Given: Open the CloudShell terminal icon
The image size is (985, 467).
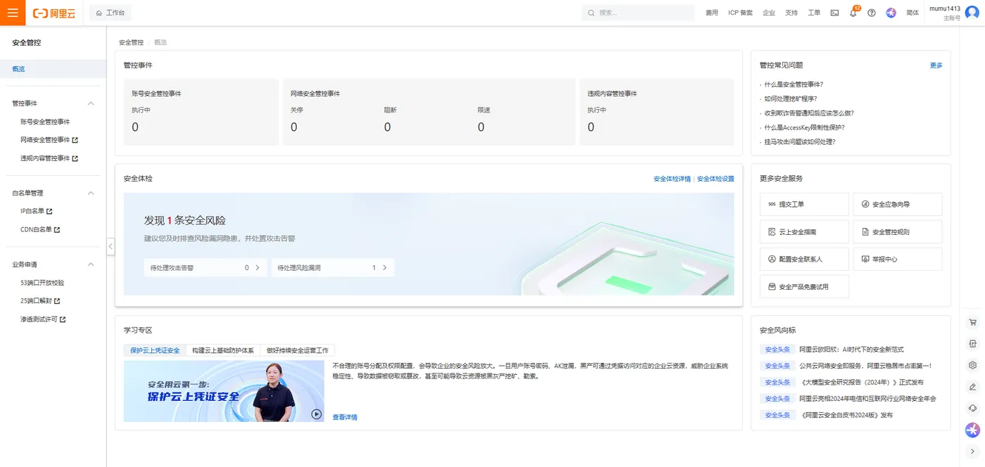Looking at the screenshot, I should 834,13.
